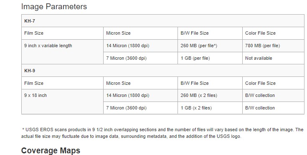307x155 pixels.
Task: Click the Coverage Maps heading
Action: click(x=51, y=150)
